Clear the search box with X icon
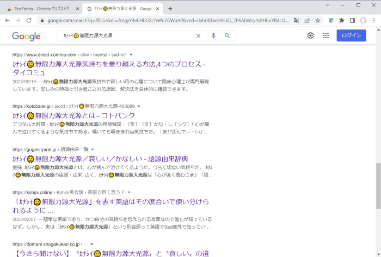The image size is (381, 257). coord(198,36)
